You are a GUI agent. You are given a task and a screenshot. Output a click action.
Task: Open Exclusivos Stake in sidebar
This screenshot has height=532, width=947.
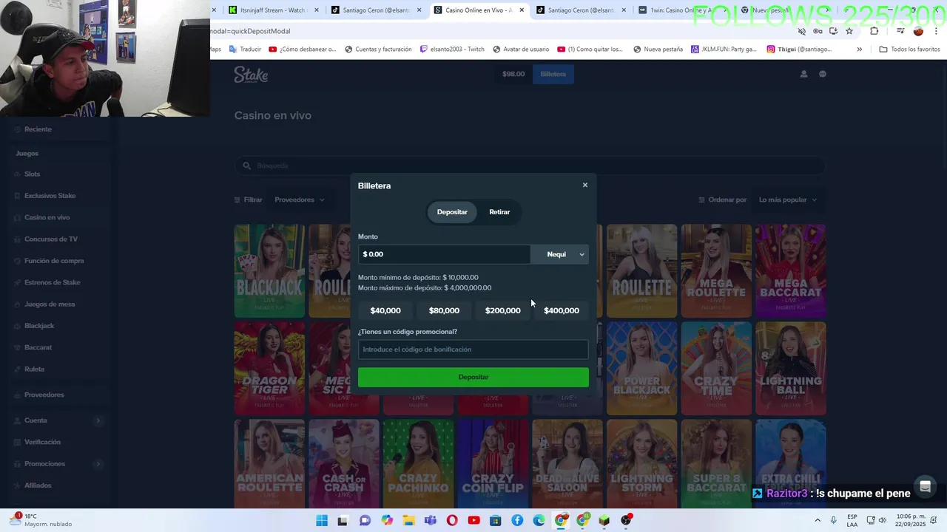[50, 196]
